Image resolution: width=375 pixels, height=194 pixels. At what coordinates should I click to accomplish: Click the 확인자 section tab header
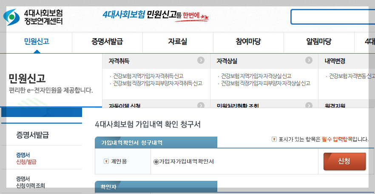156,187
